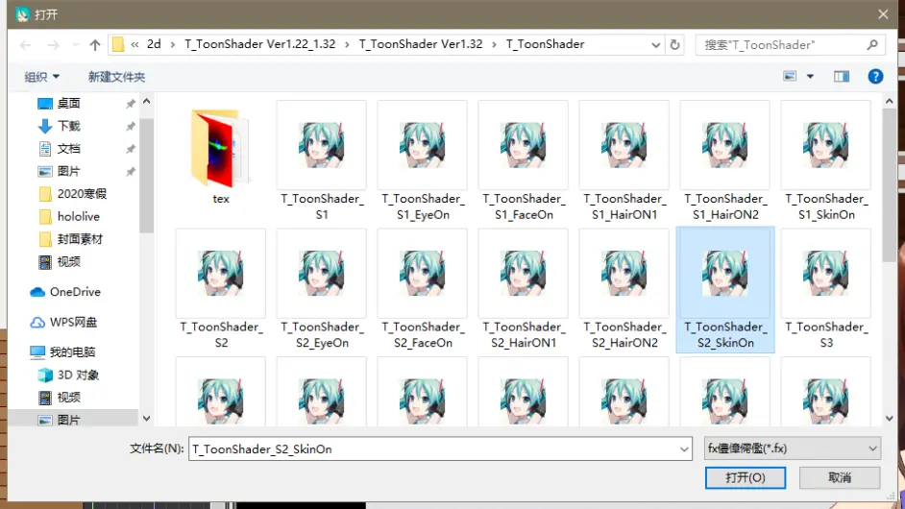Go back to previous folder
Image resolution: width=905 pixels, height=509 pixels.
click(x=25, y=44)
